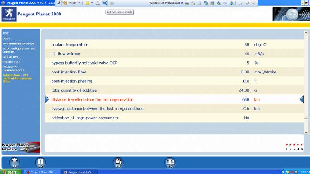Select 'bypass butterfly solenoid valve OCR' row
This screenshot has width=310, height=174.
pyautogui.click(x=174, y=63)
